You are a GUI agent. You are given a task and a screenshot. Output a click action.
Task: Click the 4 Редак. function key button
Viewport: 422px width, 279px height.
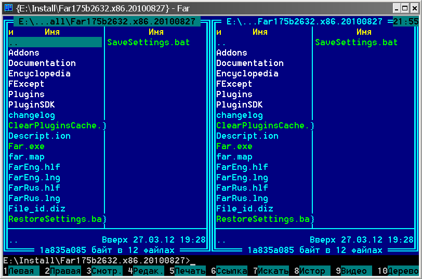tap(146, 271)
